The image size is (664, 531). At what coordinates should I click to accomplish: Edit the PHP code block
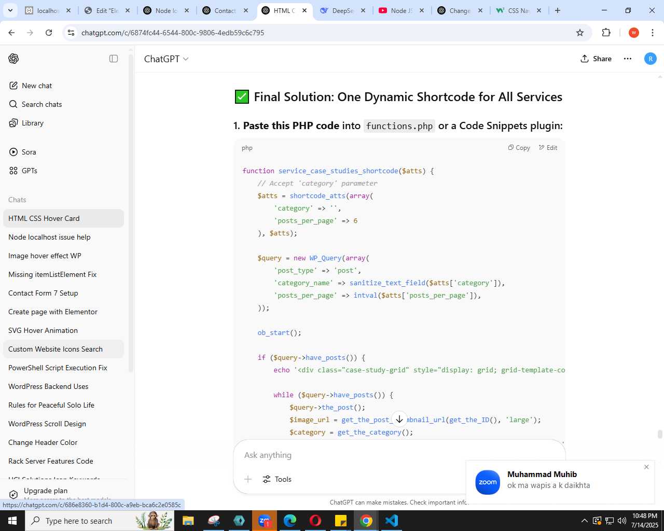click(x=548, y=148)
